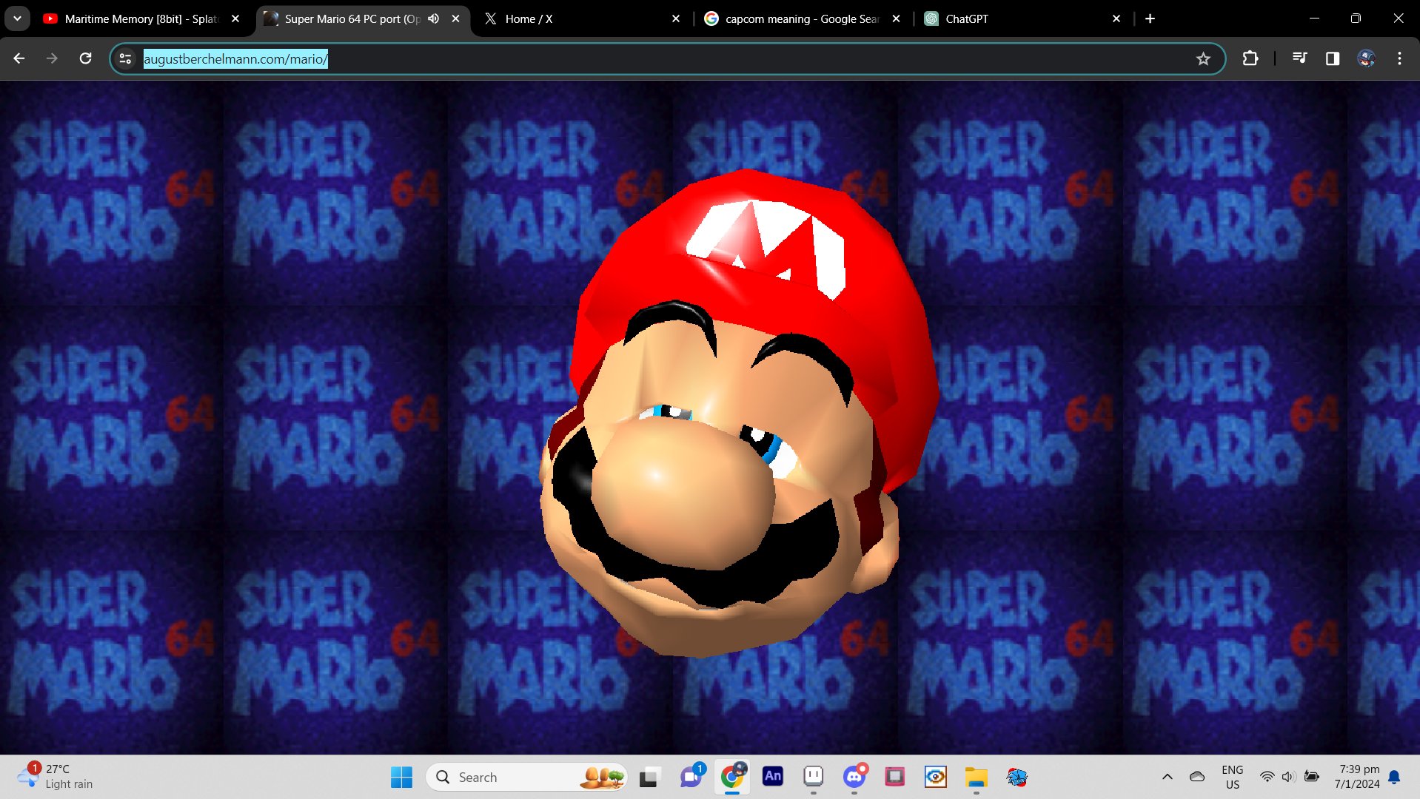Open the clock showing 7:39 pm
The width and height of the screenshot is (1420, 799).
1358,777
